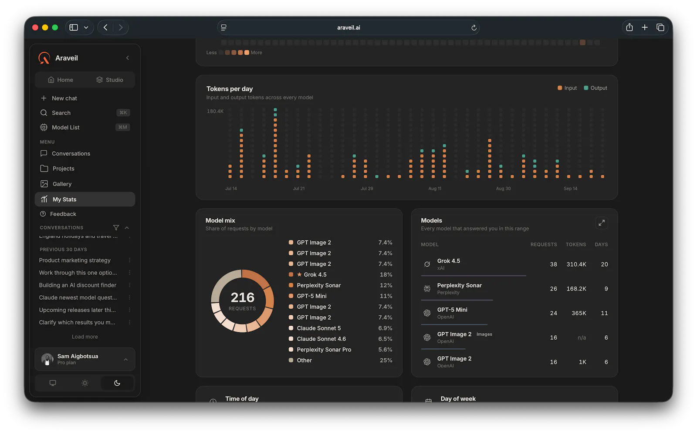Open the browser Share icon
Viewport: 697px width, 434px height.
click(x=629, y=27)
